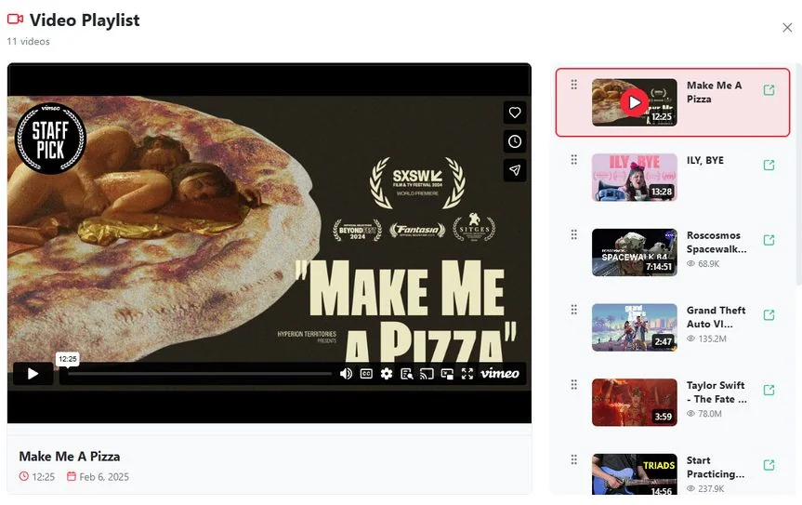
Task: Share video with paper plane icon
Action: click(515, 170)
